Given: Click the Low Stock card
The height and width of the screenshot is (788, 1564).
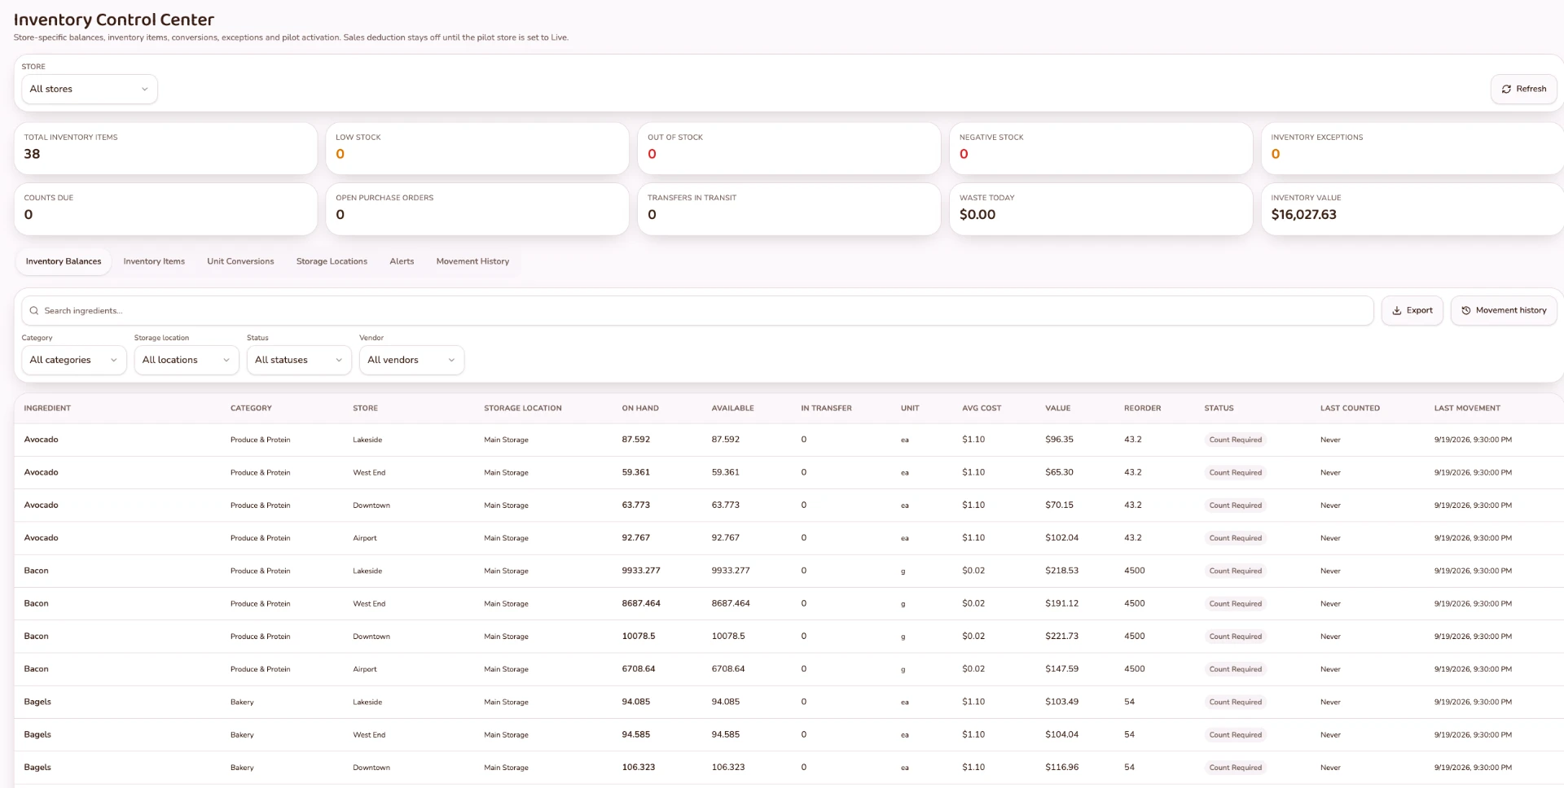Looking at the screenshot, I should (477, 148).
